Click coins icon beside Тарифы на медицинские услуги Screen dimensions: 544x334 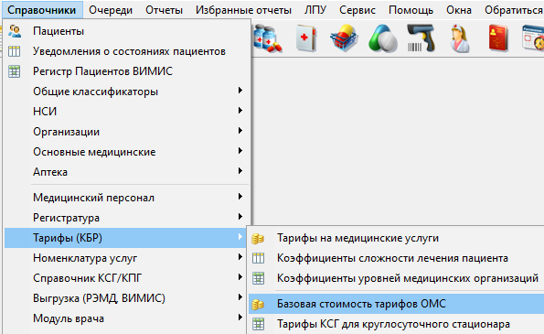click(x=258, y=239)
